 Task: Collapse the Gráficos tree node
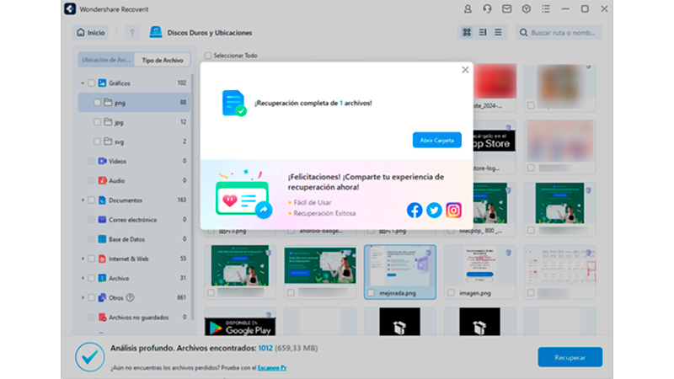click(83, 83)
